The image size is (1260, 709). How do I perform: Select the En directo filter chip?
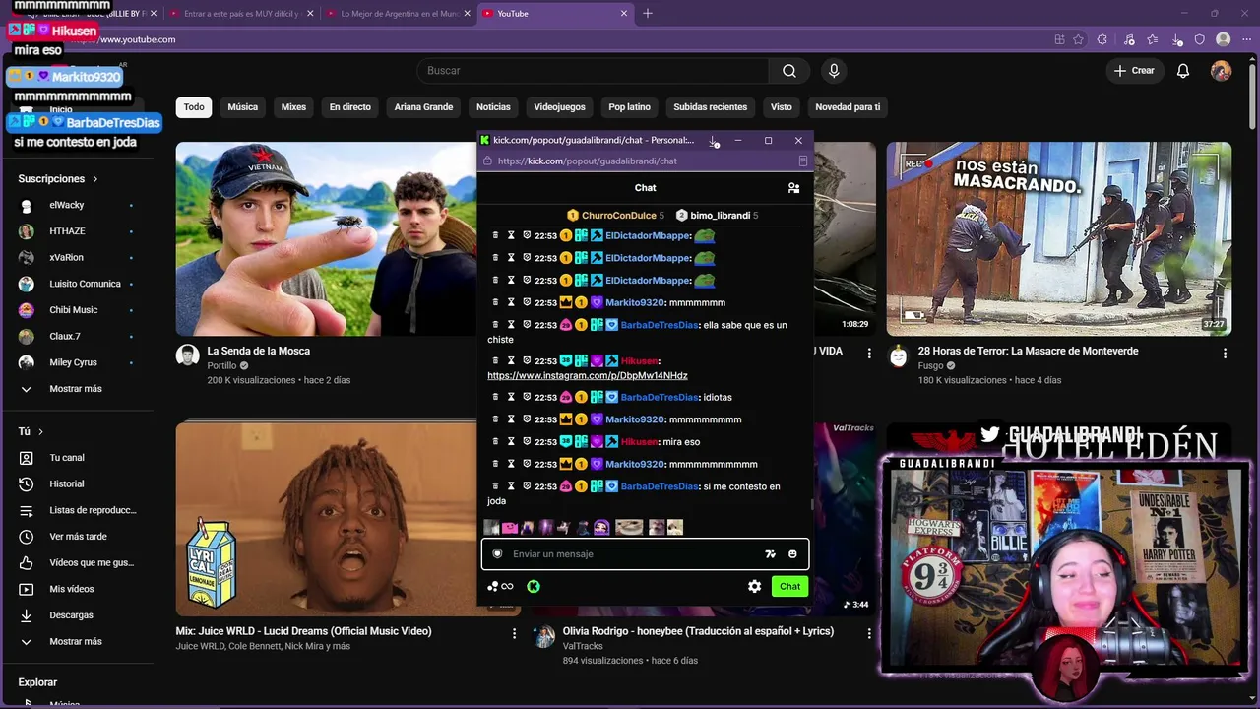tap(350, 107)
